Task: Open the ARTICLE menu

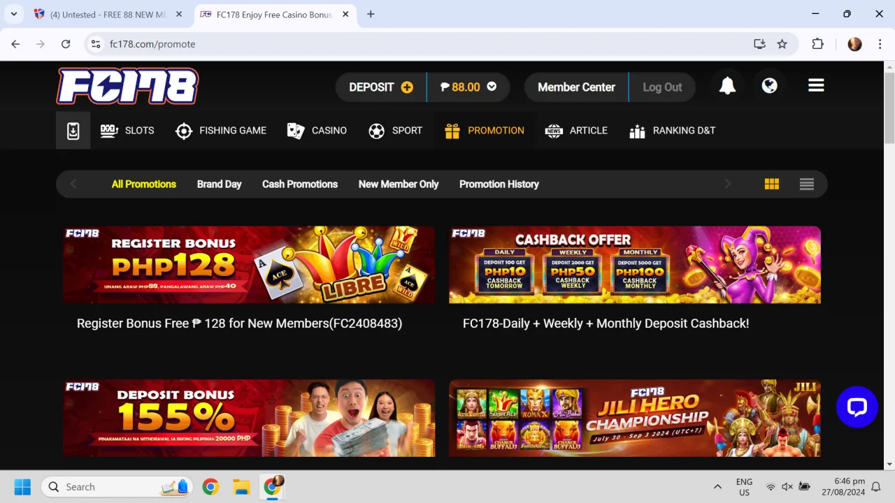Action: [576, 131]
